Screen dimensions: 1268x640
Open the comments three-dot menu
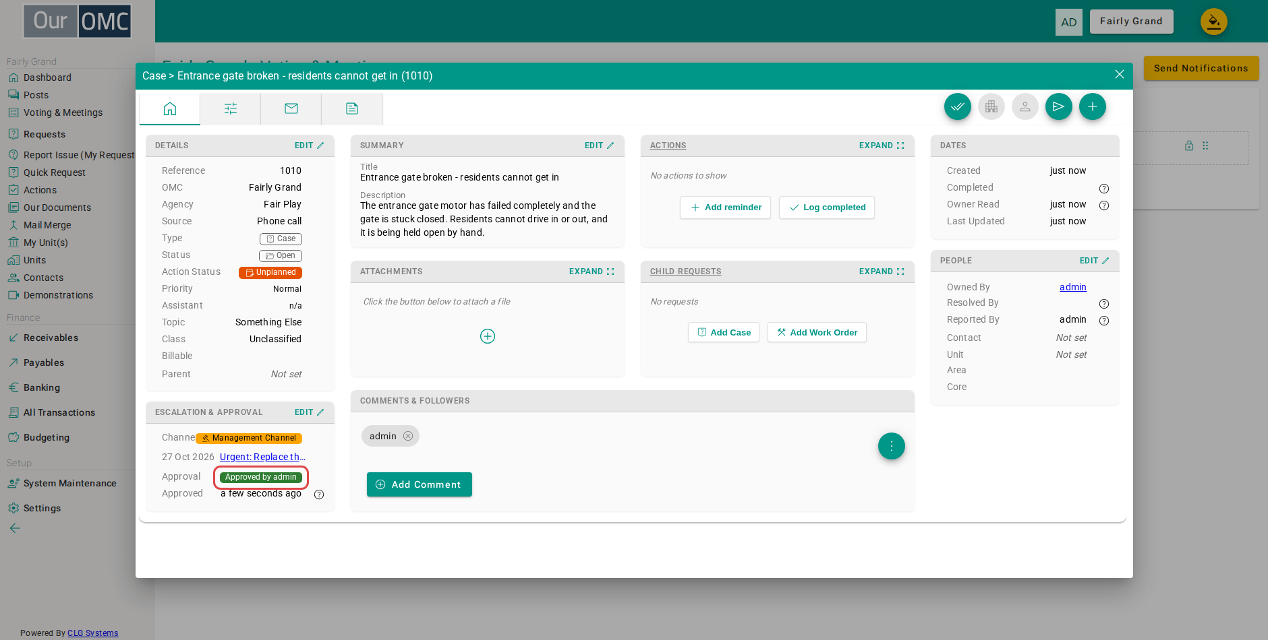tap(892, 446)
